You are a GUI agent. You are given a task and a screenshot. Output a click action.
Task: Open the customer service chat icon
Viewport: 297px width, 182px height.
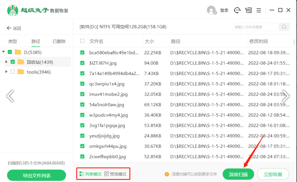[237, 10]
